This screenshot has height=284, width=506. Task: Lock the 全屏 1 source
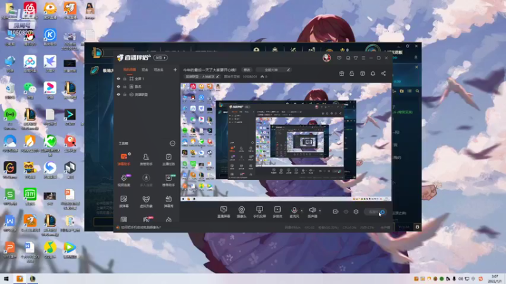125,79
